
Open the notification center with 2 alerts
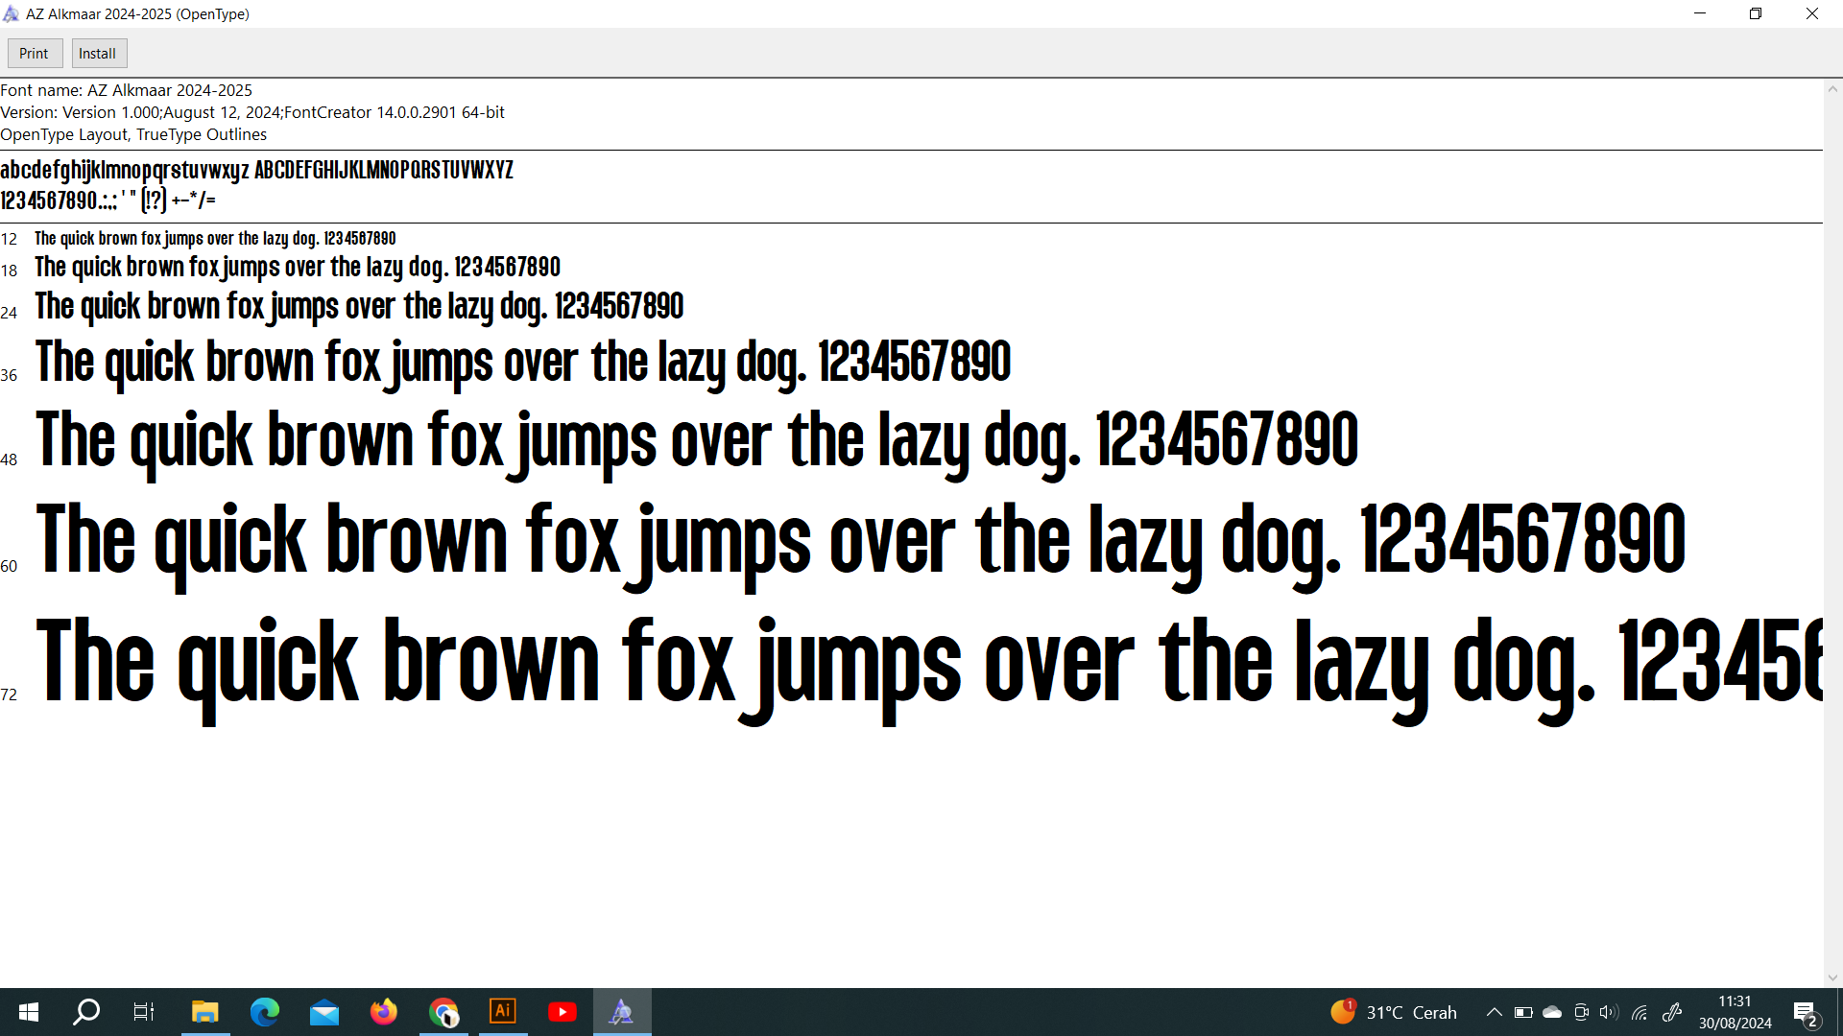point(1805,1013)
